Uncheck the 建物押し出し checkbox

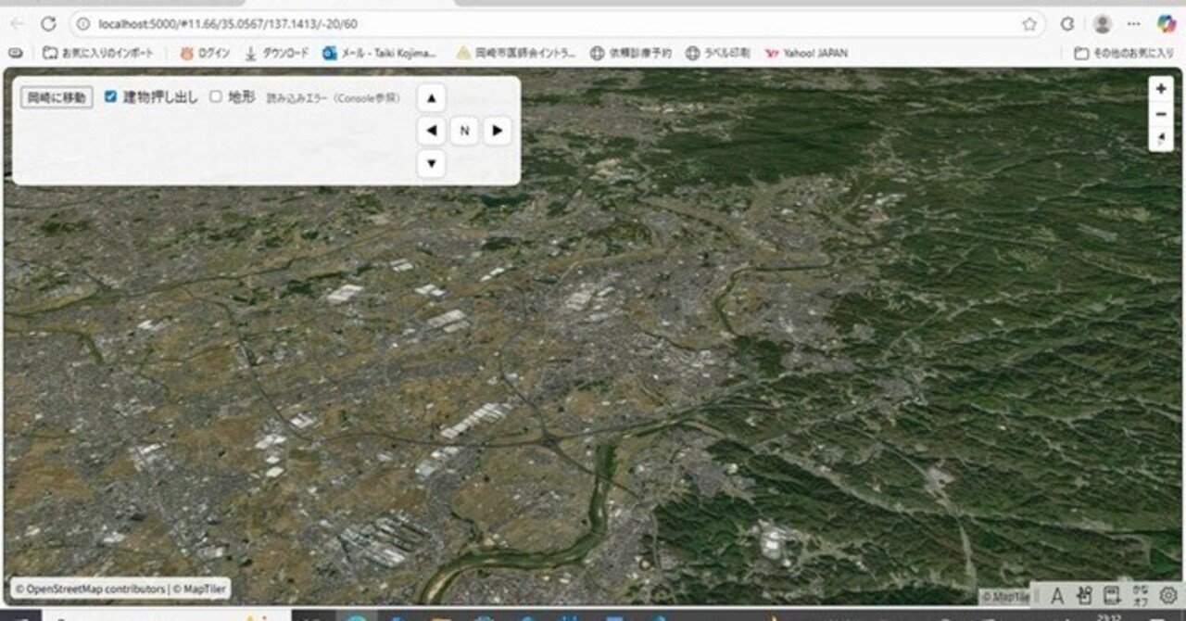coord(109,95)
